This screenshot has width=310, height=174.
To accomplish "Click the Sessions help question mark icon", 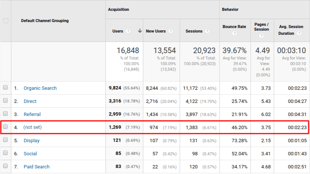I will [208, 31].
